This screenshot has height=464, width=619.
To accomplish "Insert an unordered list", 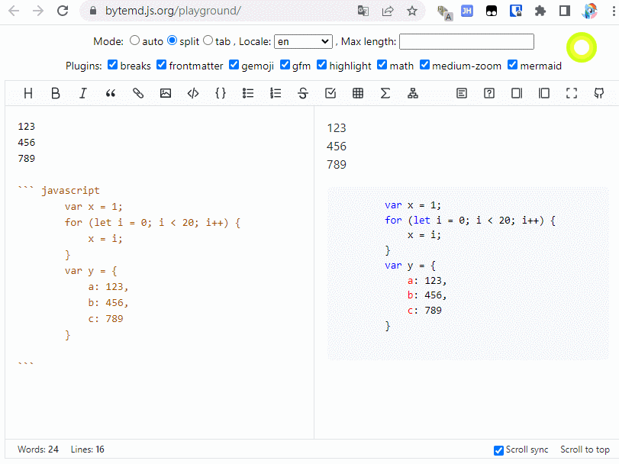I will pyautogui.click(x=248, y=94).
